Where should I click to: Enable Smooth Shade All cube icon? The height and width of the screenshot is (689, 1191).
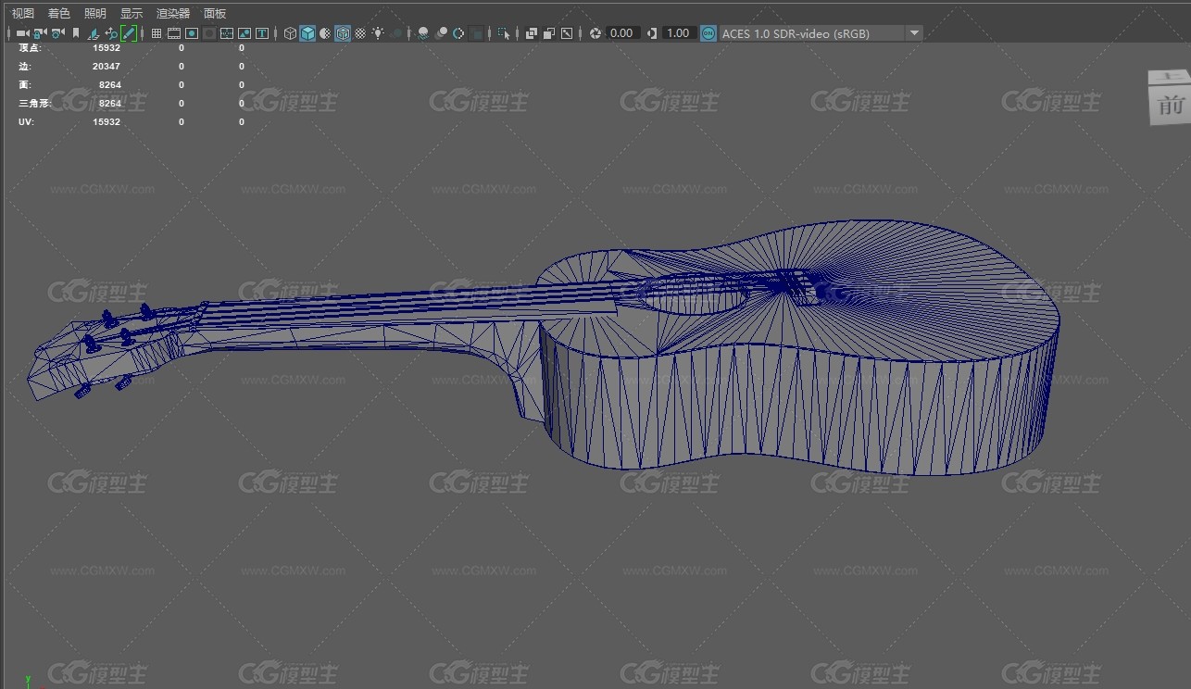(307, 32)
